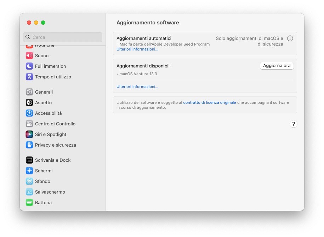Open the Siri e Spotlight label
Screen dimensions: 324x237
[51, 134]
